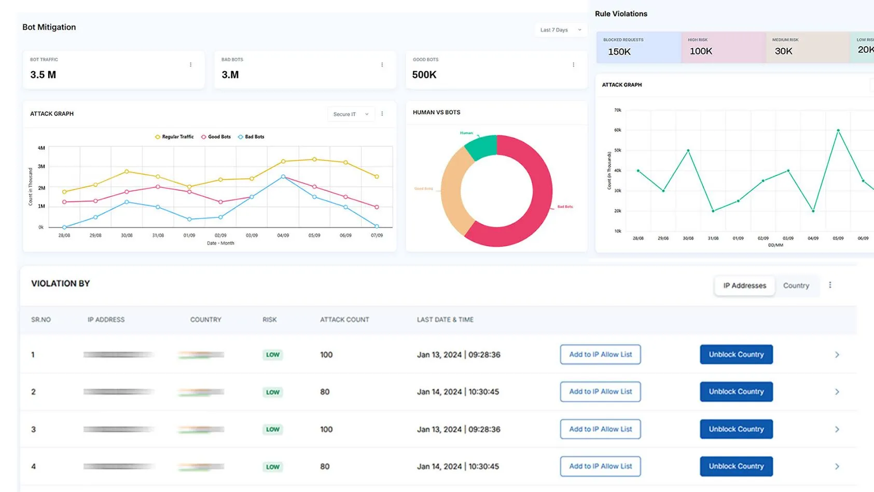Open the Secure IT dropdown
874x492 pixels.
[x=351, y=114]
